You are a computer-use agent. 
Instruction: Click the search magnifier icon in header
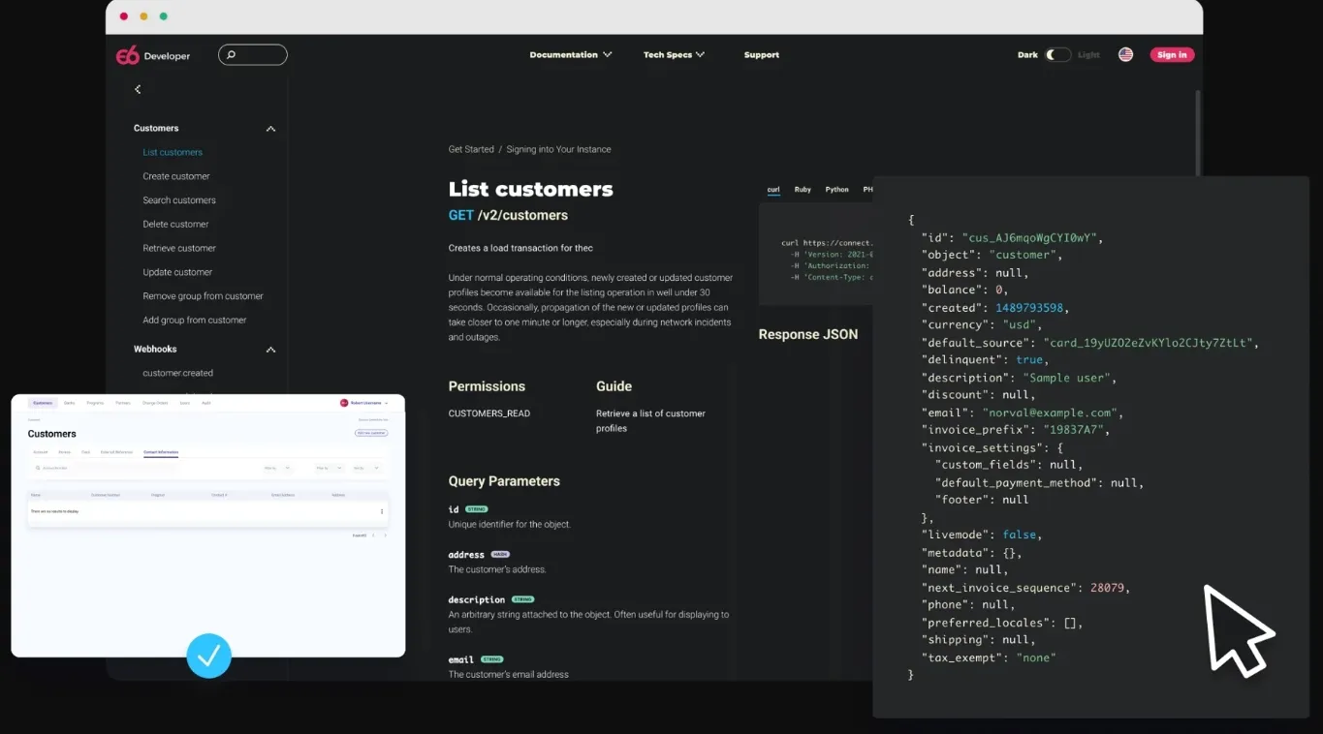(x=231, y=55)
